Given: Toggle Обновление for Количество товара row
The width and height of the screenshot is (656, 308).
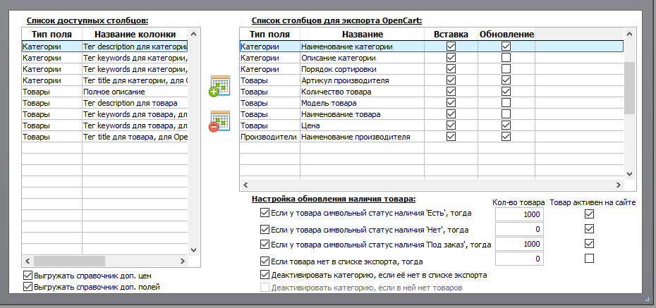Looking at the screenshot, I should (x=506, y=92).
